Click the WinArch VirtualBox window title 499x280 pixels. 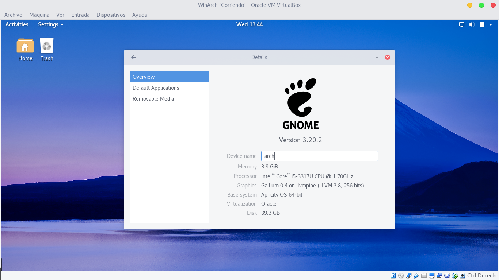pyautogui.click(x=249, y=5)
